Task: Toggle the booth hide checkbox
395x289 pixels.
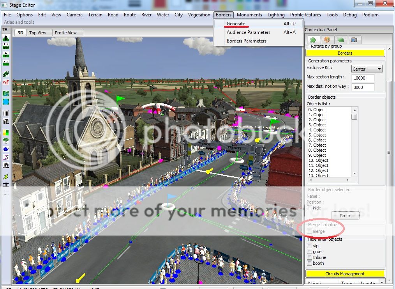Action: [x=309, y=263]
